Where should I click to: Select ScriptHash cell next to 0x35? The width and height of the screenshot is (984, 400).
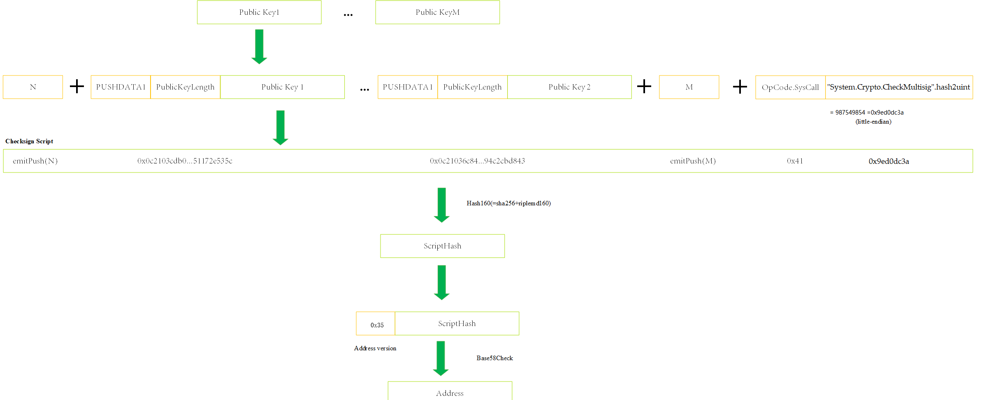click(457, 324)
